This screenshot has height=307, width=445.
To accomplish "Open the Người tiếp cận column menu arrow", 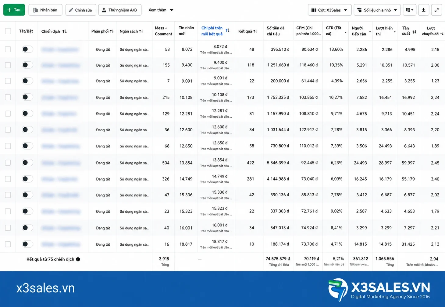I will 370,32.
